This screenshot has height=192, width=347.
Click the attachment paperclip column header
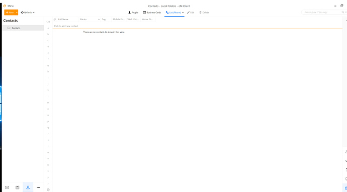pyautogui.click(x=55, y=20)
